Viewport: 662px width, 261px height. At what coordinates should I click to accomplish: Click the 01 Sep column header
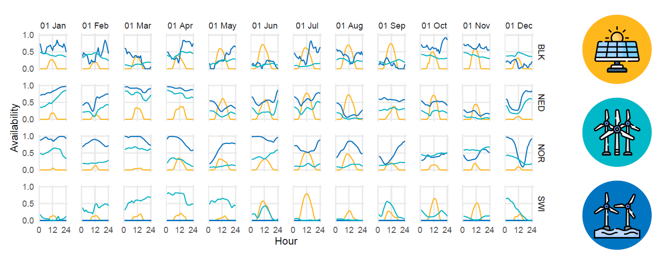pos(392,26)
